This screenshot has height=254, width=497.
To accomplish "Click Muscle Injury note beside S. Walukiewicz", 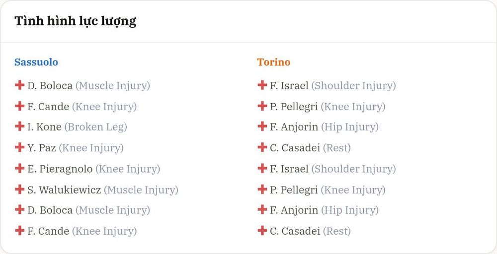I will 141,190.
